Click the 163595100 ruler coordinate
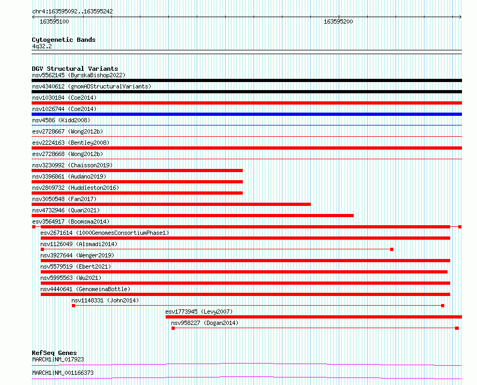 (x=54, y=21)
